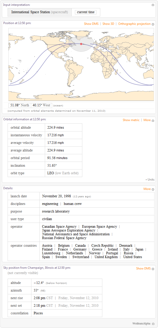Open the Units link under orbital table
The image size is (158, 328).
pos(151,180)
